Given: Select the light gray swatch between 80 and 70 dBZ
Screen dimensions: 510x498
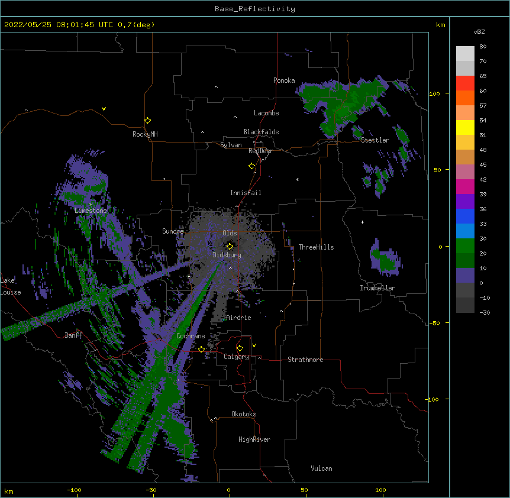Looking at the screenshot, I should [x=465, y=54].
